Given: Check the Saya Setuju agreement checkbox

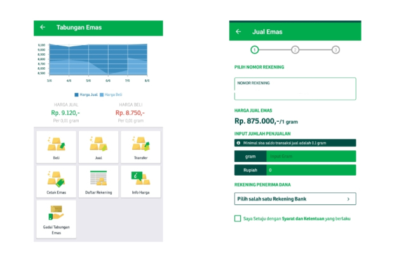Looking at the screenshot, I should point(237,219).
